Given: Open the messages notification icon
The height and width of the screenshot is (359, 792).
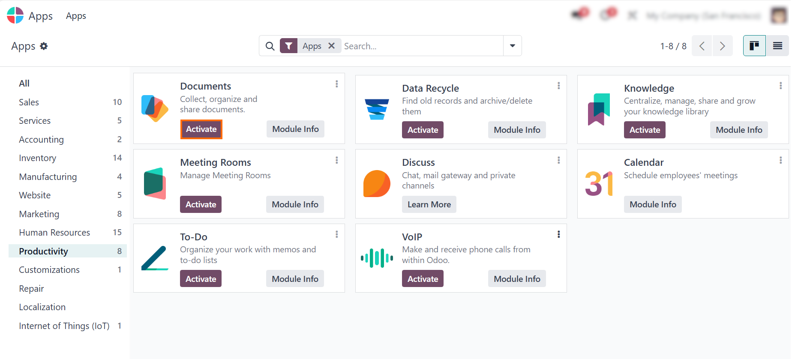Looking at the screenshot, I should click(581, 14).
